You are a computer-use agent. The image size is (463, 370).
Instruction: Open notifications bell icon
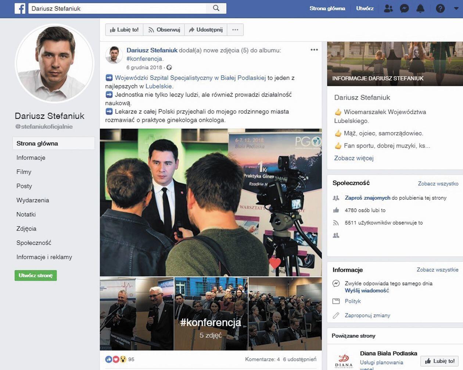[420, 8]
